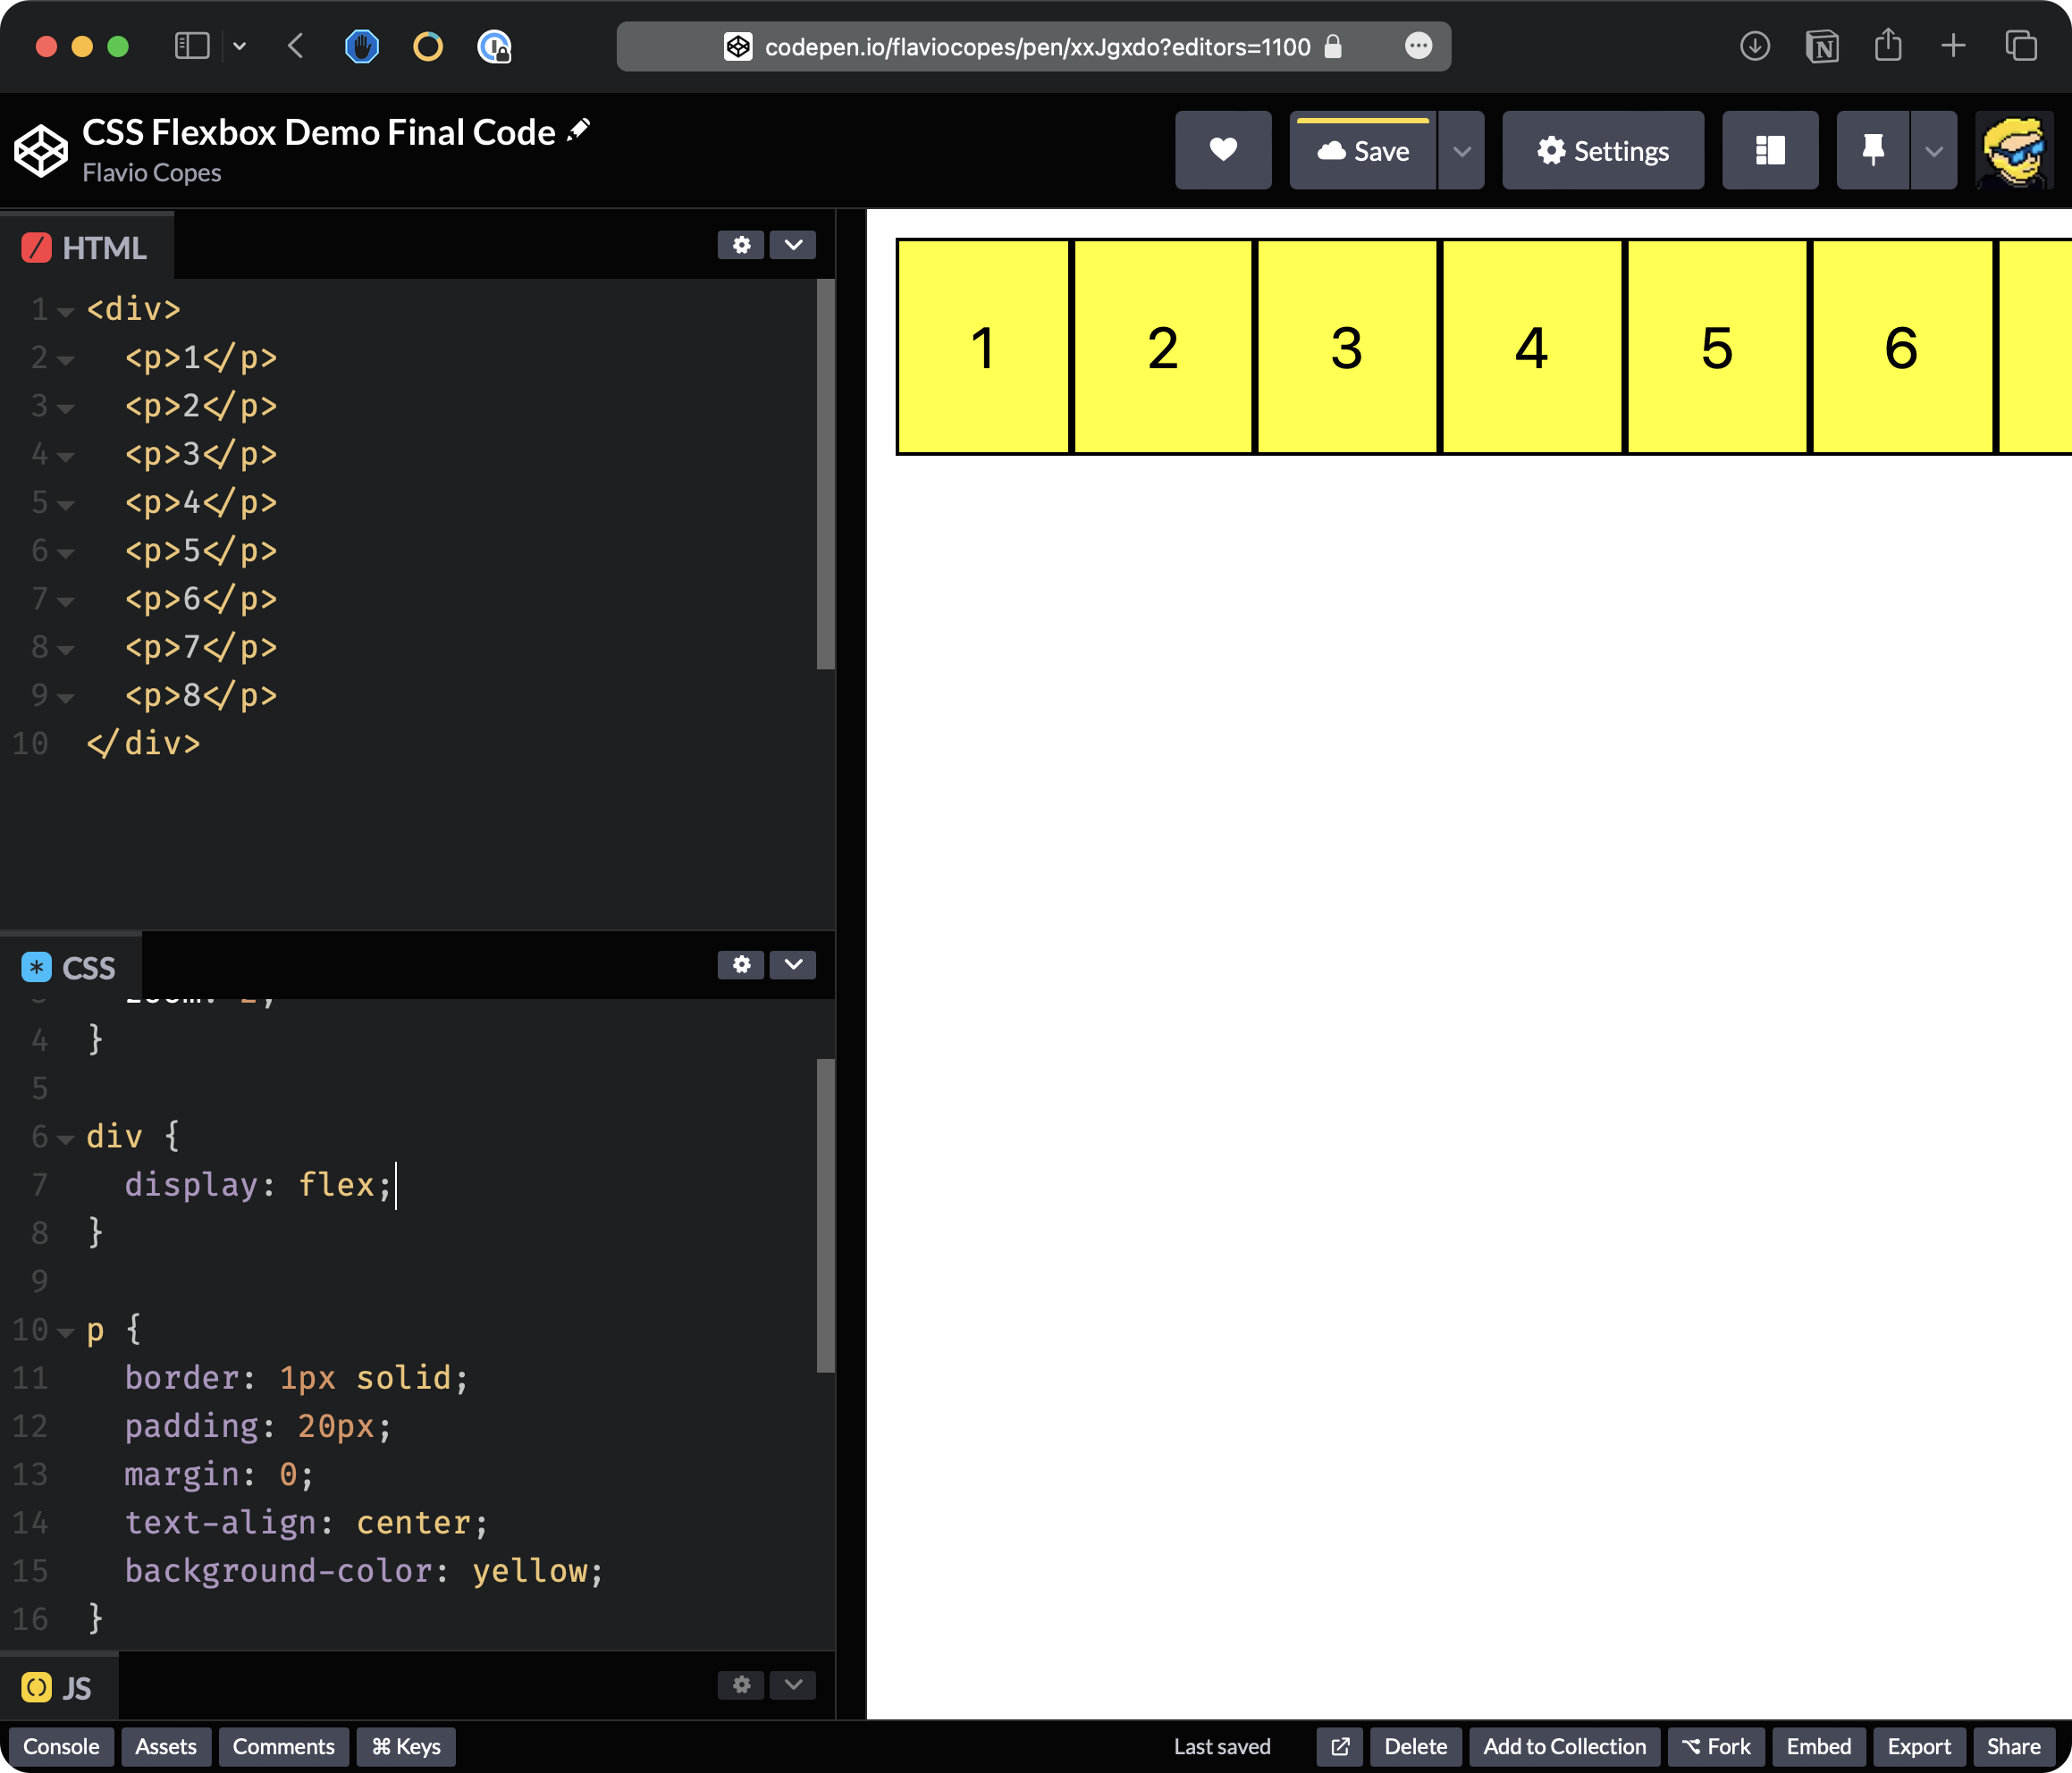Click the user avatar thumbnail

click(2013, 151)
